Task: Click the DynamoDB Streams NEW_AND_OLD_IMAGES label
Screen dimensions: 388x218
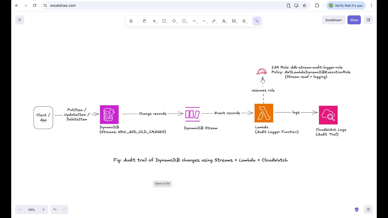Action: coord(133,130)
